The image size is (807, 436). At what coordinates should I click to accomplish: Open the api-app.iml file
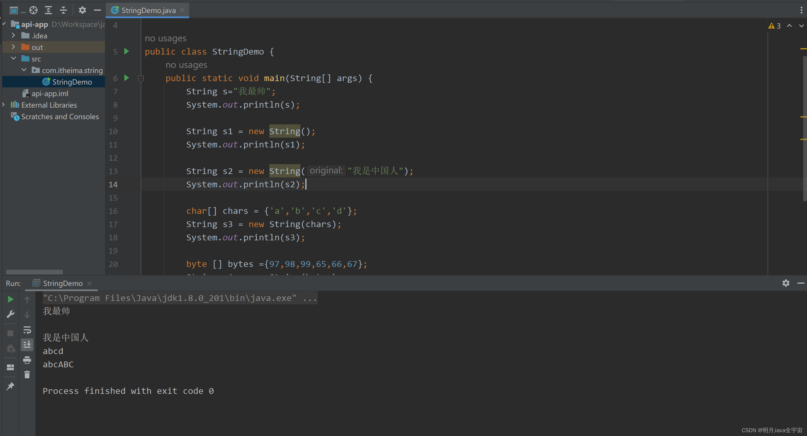click(50, 93)
